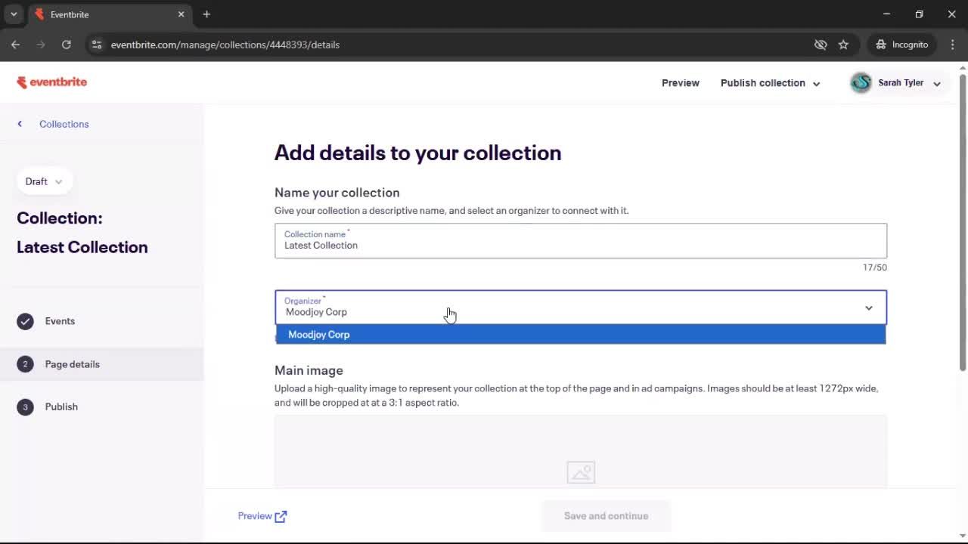The height and width of the screenshot is (544, 968).
Task: Open the Draft status dropdown
Action: click(x=44, y=181)
